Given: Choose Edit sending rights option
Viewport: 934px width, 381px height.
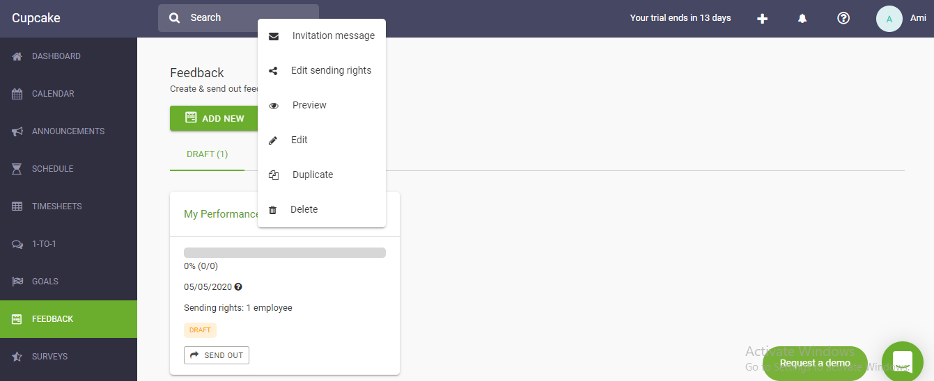Looking at the screenshot, I should [x=331, y=71].
